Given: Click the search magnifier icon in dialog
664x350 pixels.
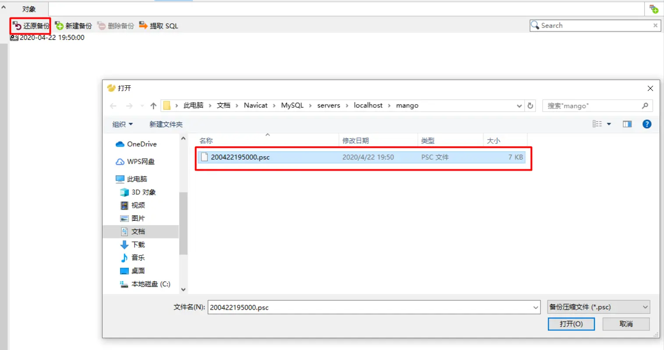Looking at the screenshot, I should click(645, 106).
